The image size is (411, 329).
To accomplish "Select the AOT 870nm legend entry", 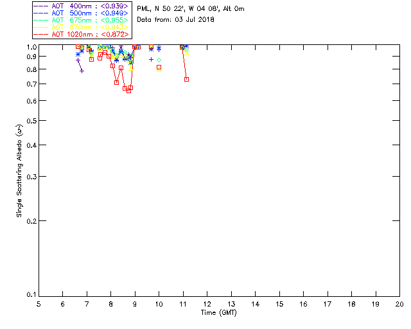I will pyautogui.click(x=82, y=27).
